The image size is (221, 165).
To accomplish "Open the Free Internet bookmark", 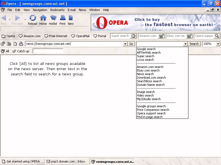I will 56,36.
